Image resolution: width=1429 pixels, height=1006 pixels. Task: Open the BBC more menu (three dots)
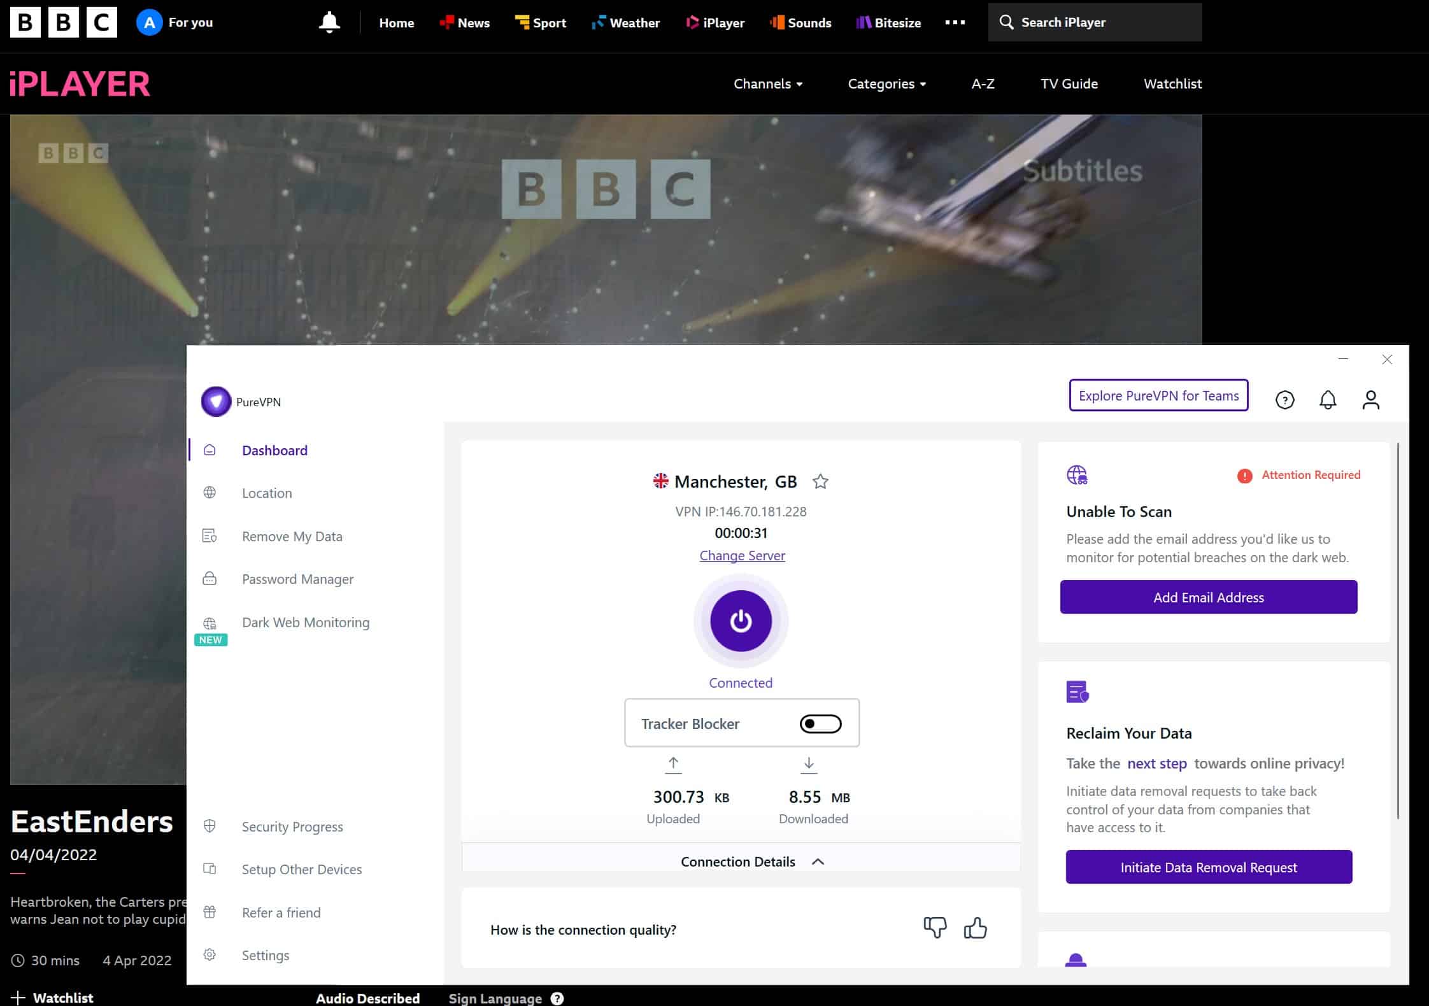[x=955, y=22]
